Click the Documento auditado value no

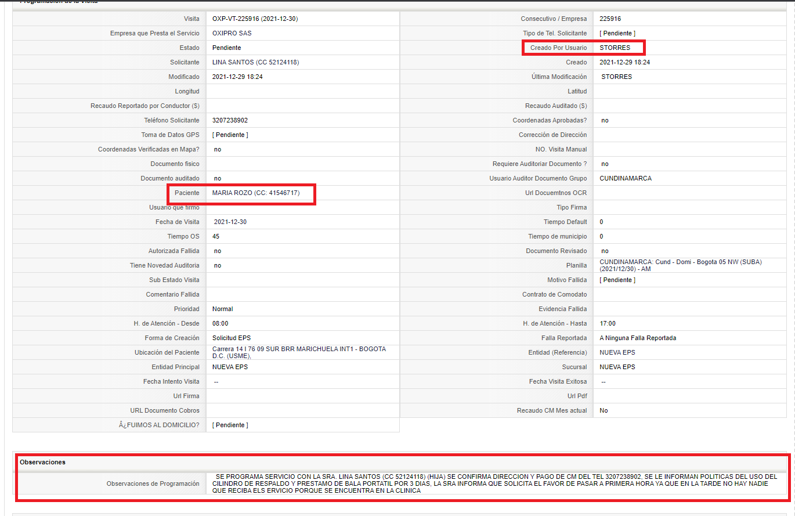point(218,178)
